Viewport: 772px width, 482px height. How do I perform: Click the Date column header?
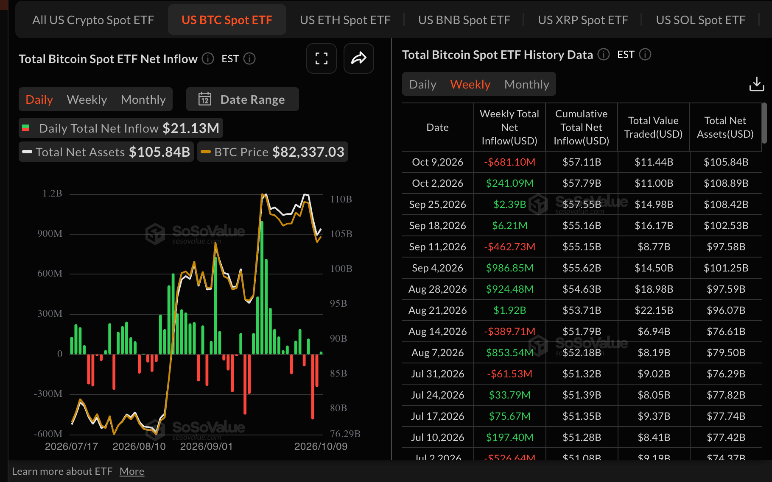click(x=438, y=127)
